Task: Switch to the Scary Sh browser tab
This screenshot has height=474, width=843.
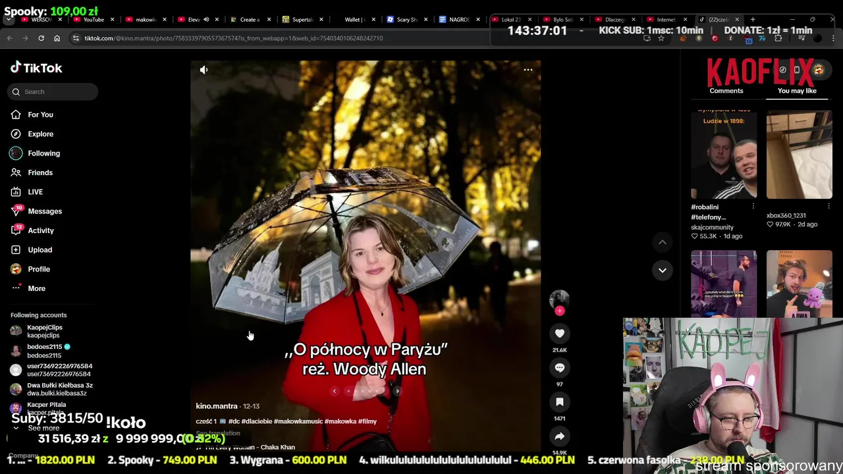Action: 407,19
